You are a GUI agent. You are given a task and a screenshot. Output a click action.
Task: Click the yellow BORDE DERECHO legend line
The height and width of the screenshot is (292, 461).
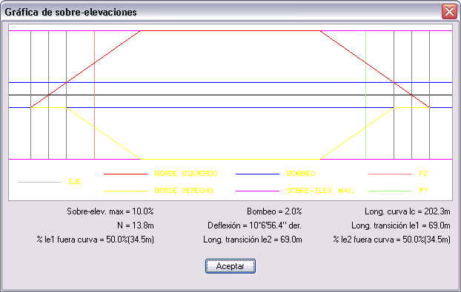coord(125,191)
